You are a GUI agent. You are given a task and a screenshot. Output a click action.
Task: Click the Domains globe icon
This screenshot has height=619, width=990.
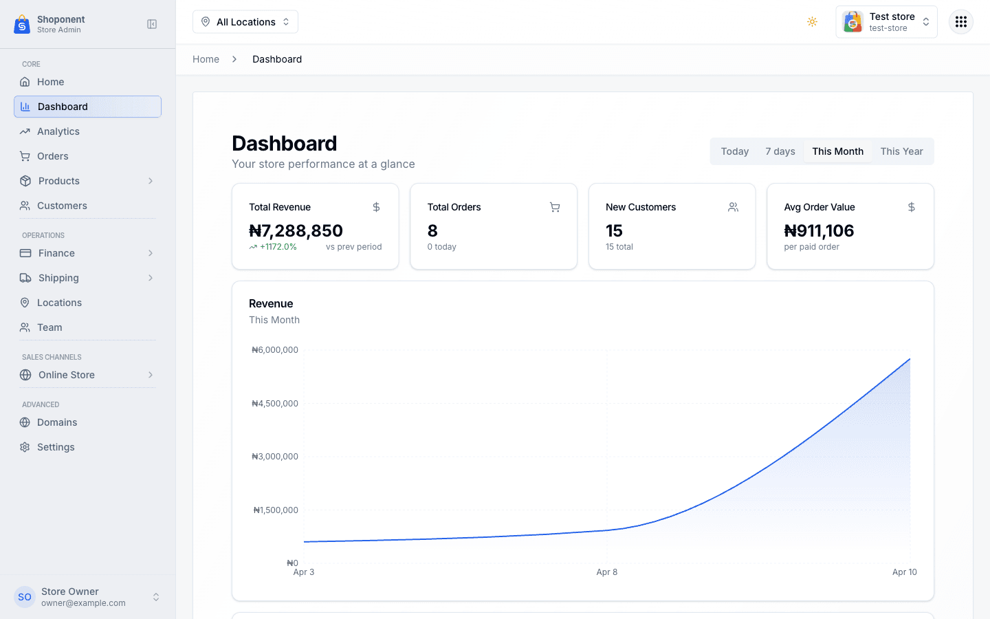click(x=25, y=422)
